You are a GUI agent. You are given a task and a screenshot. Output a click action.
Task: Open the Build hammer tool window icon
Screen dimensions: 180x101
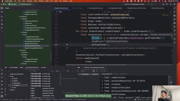pos(2,85)
